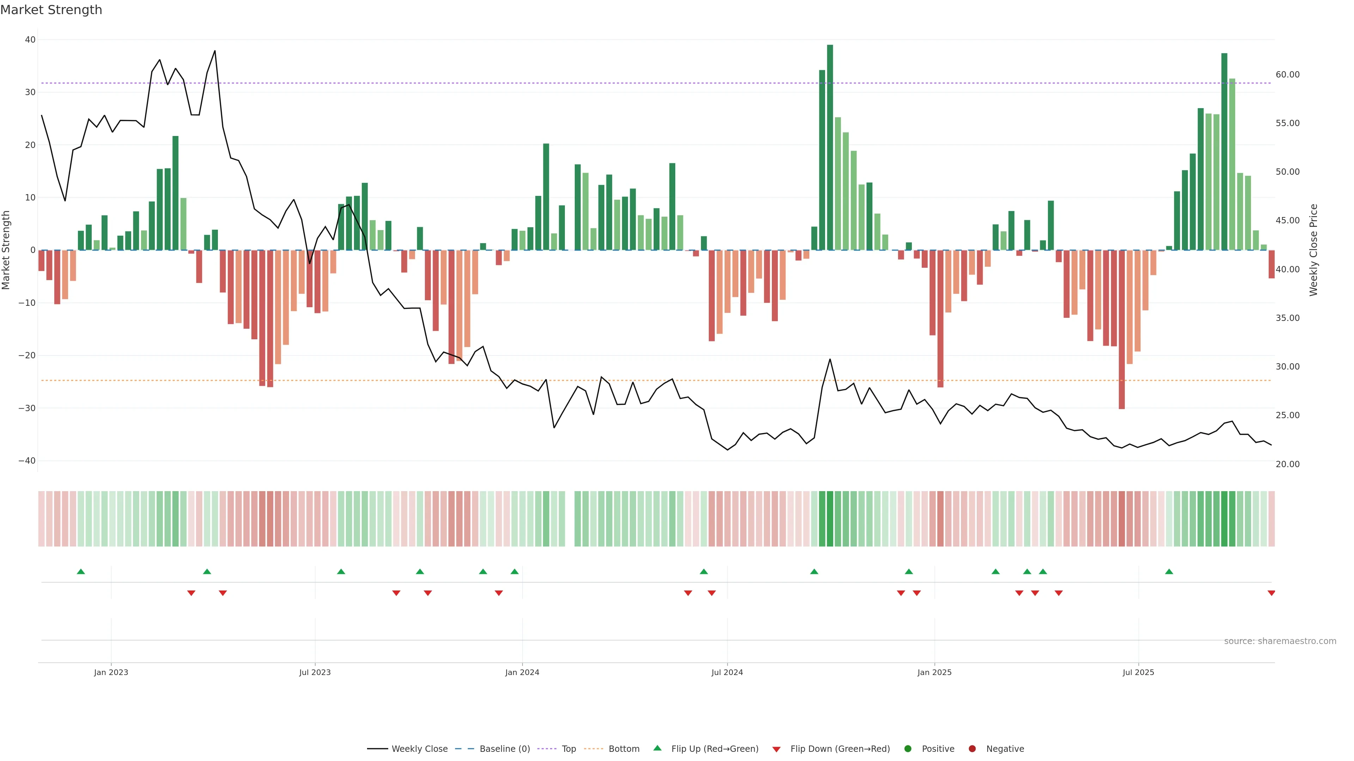Viewport: 1354px width, 761px height.
Task: Click the last red flip-down marker at far right
Action: click(x=1271, y=593)
